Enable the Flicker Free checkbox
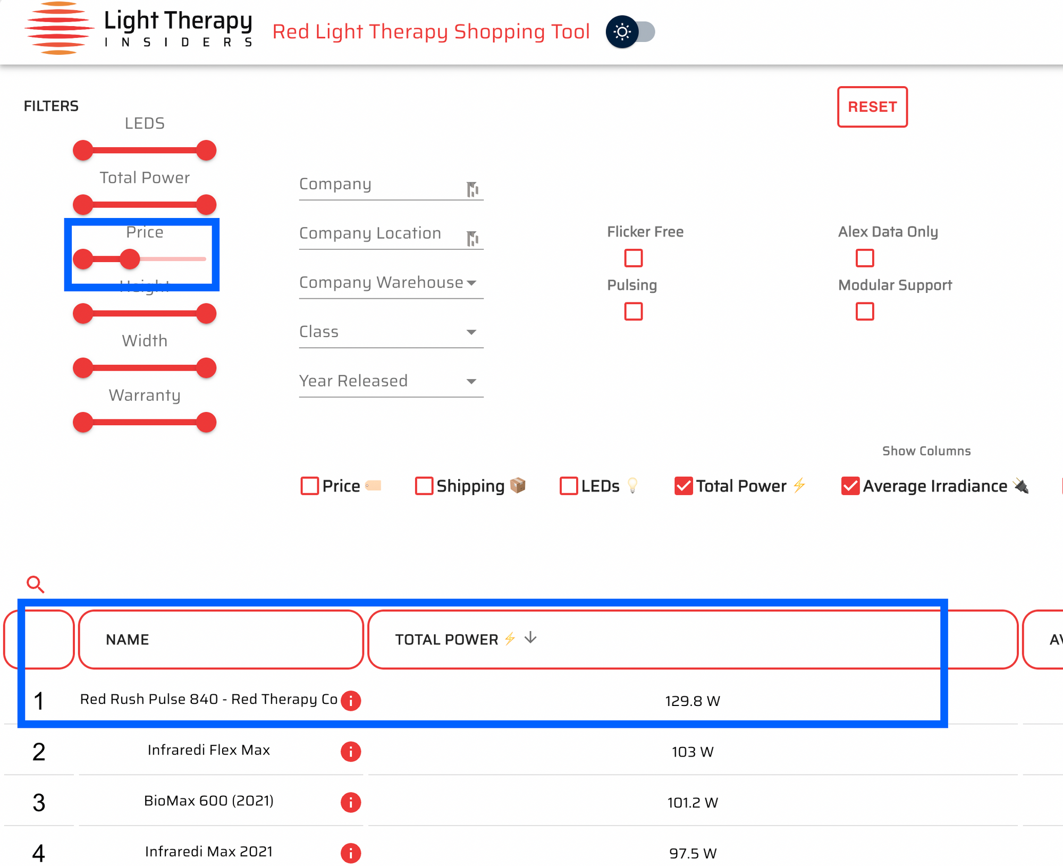The height and width of the screenshot is (866, 1063). tap(633, 258)
